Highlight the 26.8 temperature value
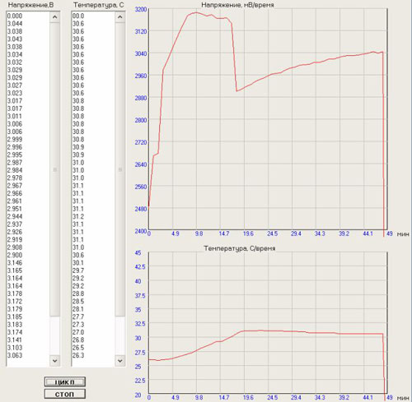The image size is (412, 402). (x=78, y=340)
